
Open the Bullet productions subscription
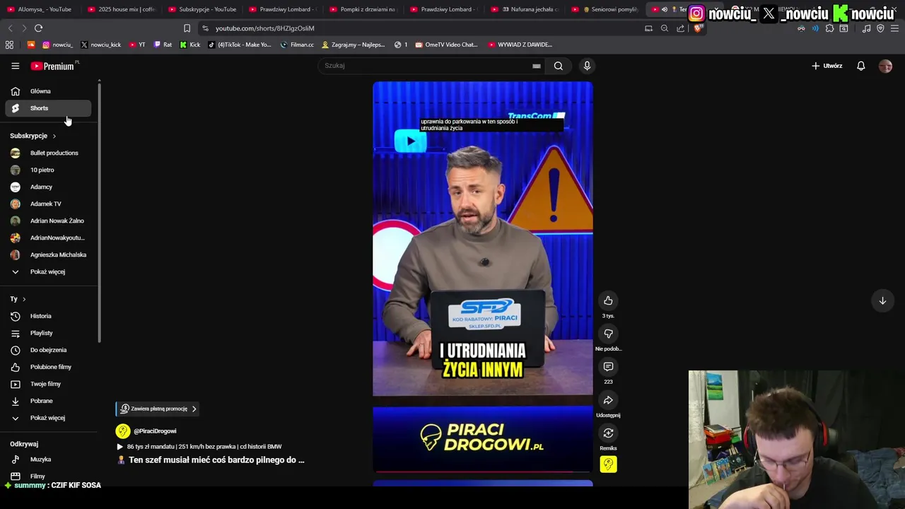(x=48, y=153)
